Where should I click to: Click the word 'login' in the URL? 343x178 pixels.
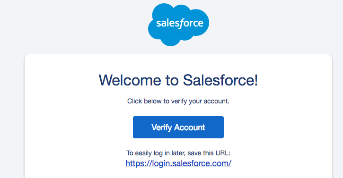tap(160, 163)
